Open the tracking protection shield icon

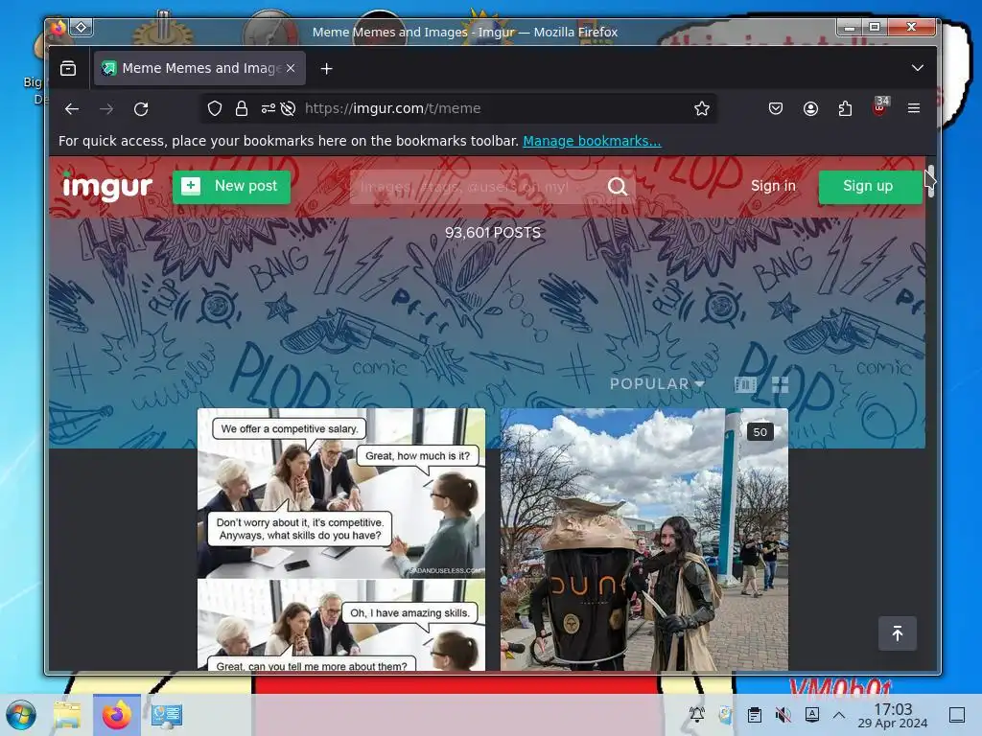(x=215, y=109)
